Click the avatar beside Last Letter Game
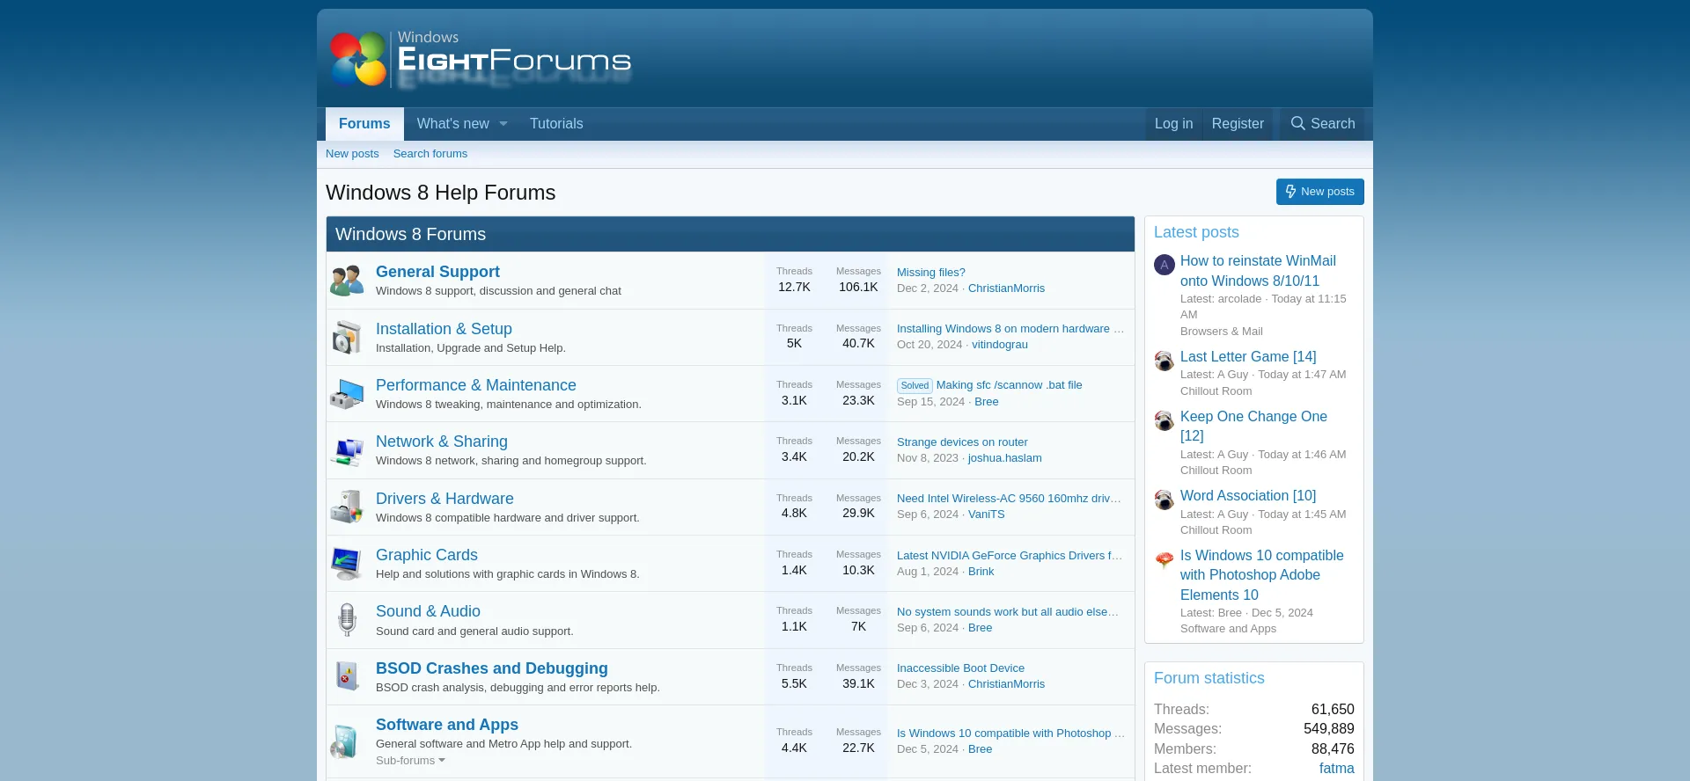 [x=1165, y=361]
